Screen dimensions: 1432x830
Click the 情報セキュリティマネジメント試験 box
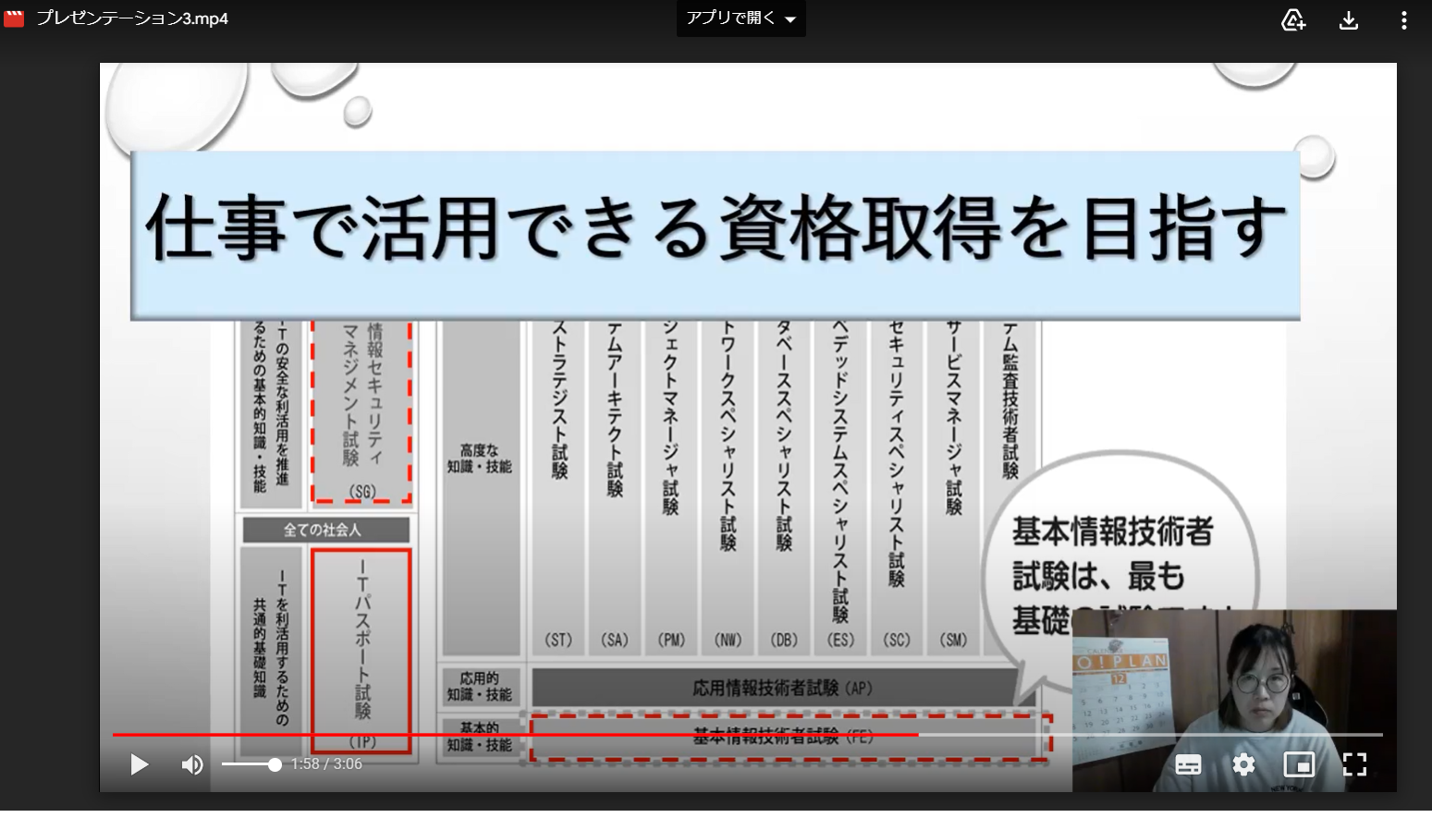pos(361,411)
